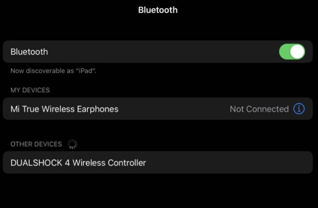Connect to Mi True Wireless Earphones
Screen dimensions: 318x208
[158, 109]
